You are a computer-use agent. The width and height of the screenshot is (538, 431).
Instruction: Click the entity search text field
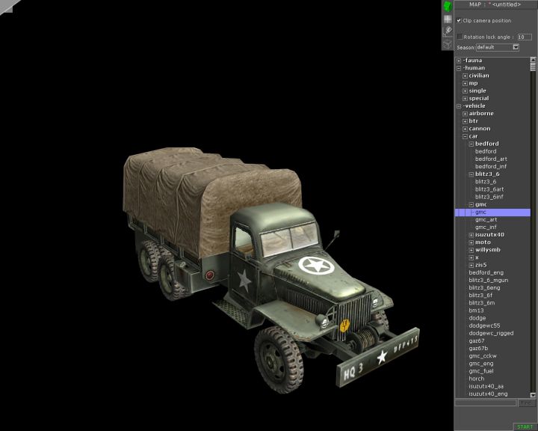click(x=486, y=403)
